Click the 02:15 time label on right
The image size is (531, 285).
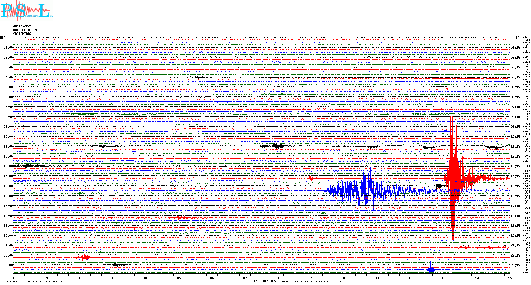point(515,58)
